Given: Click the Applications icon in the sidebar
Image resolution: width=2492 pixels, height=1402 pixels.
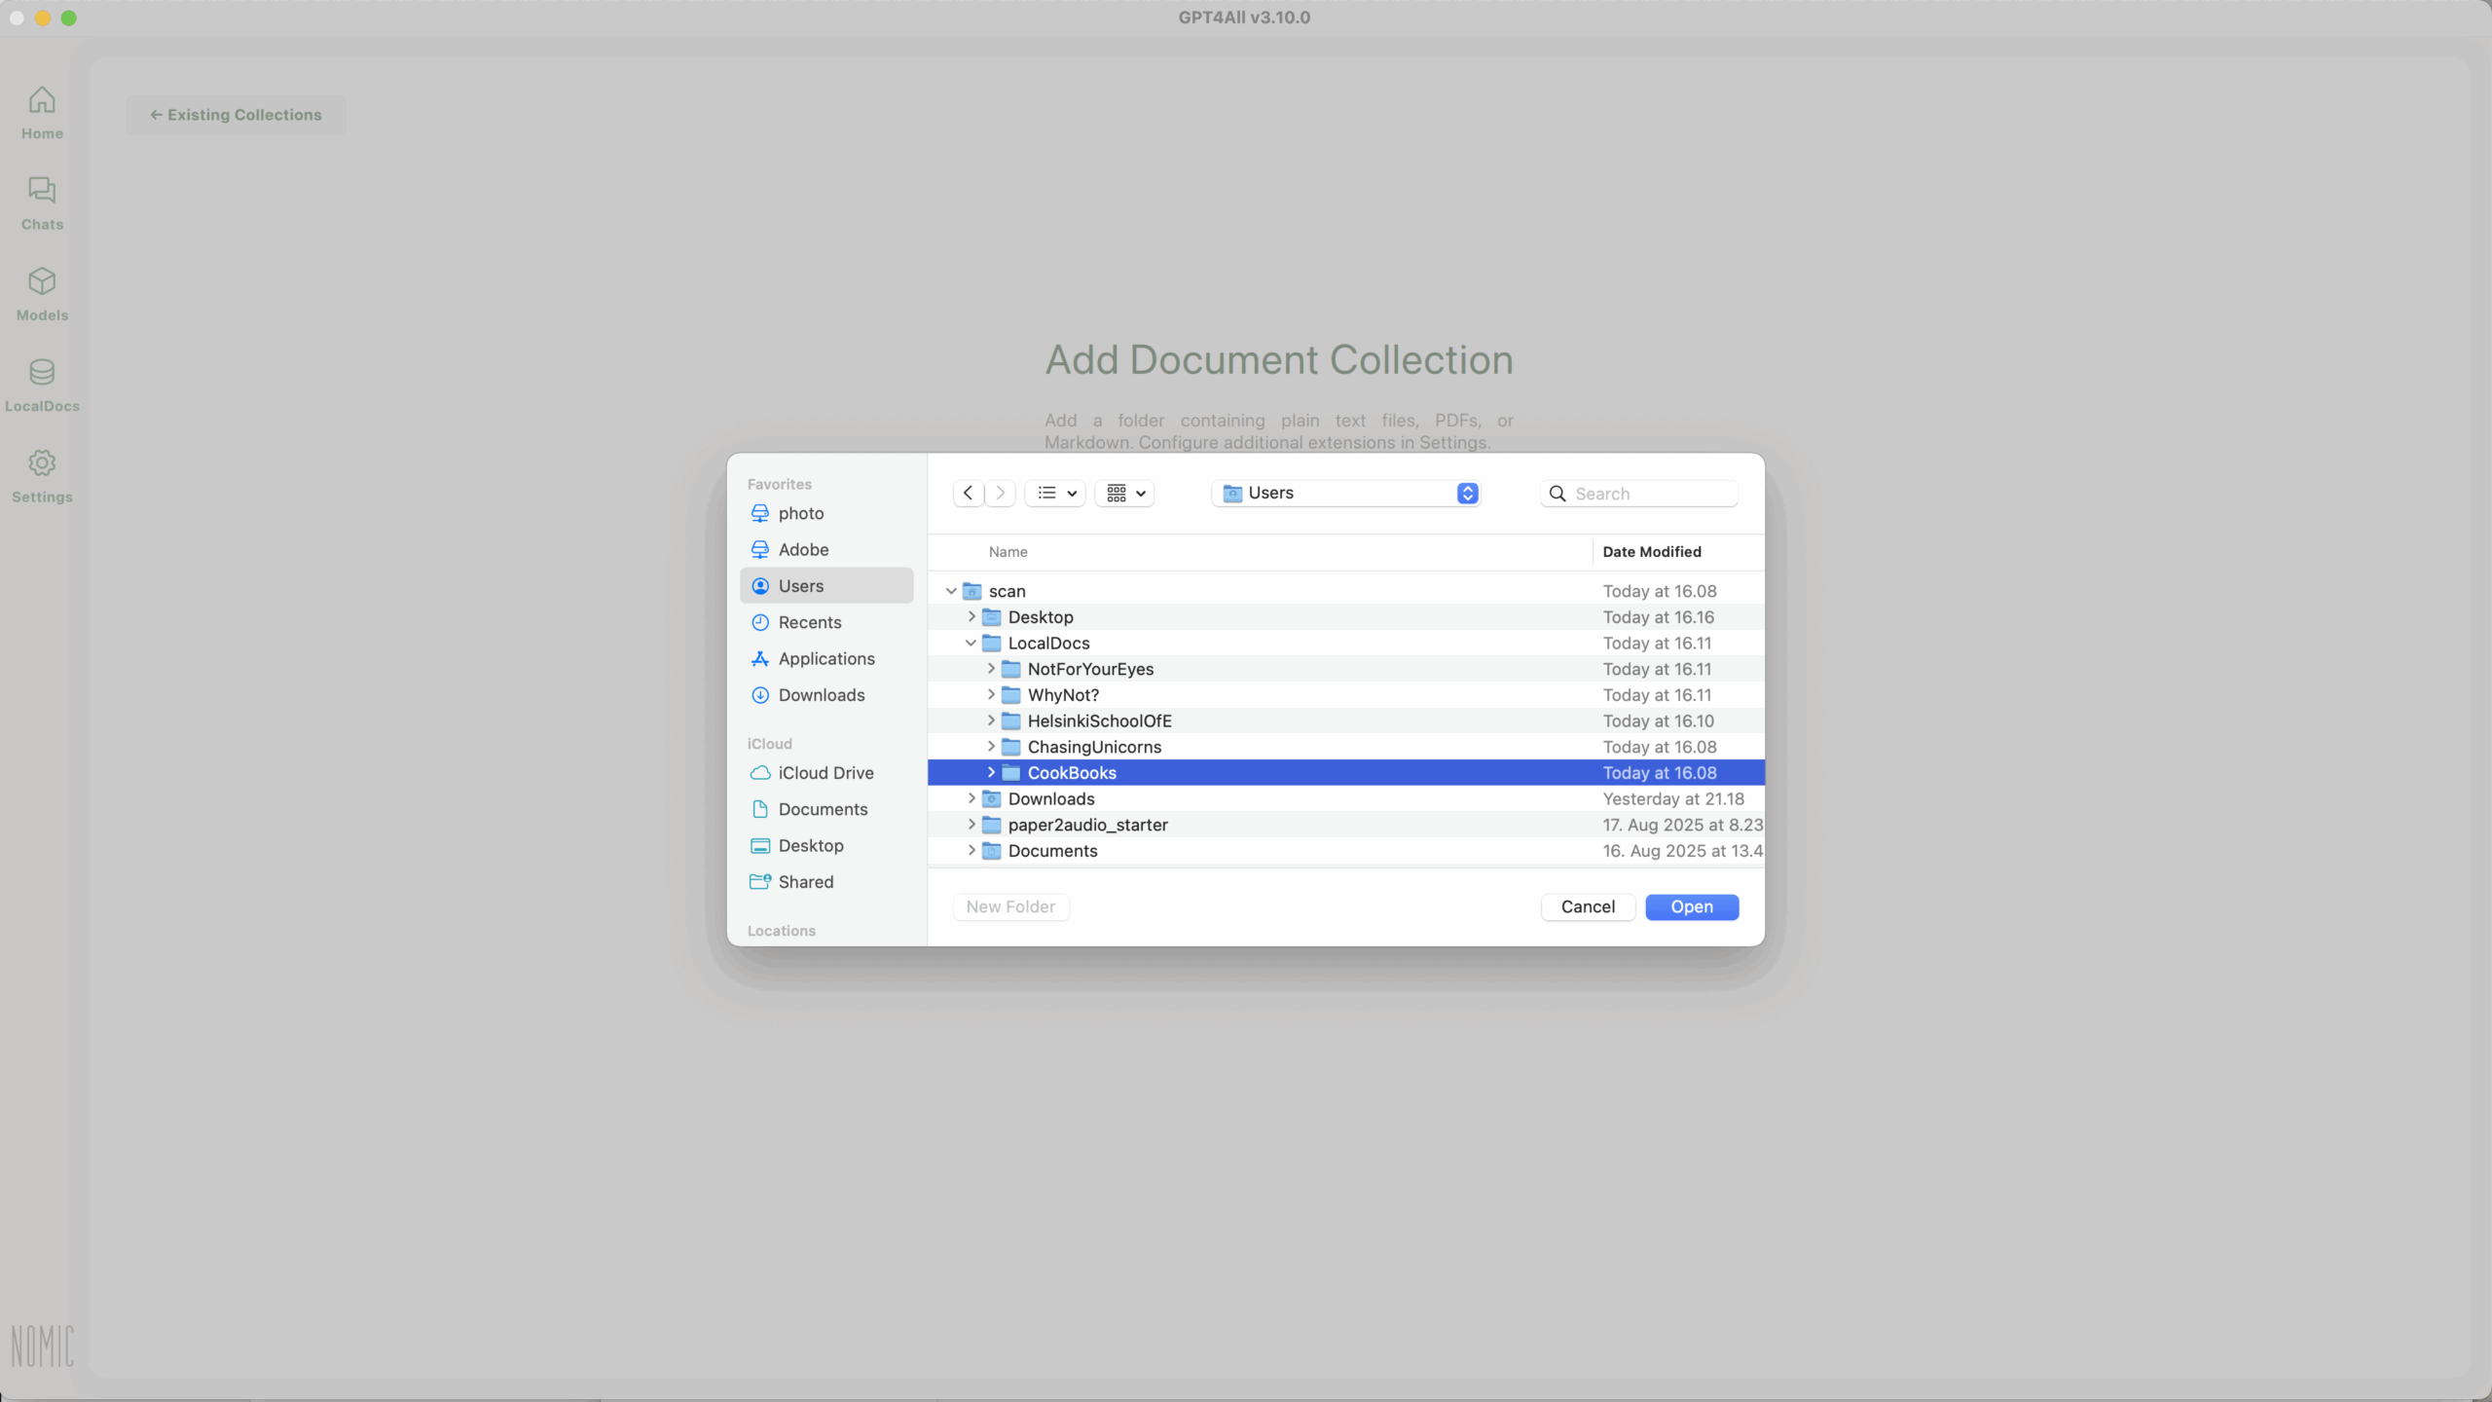Looking at the screenshot, I should pyautogui.click(x=760, y=659).
